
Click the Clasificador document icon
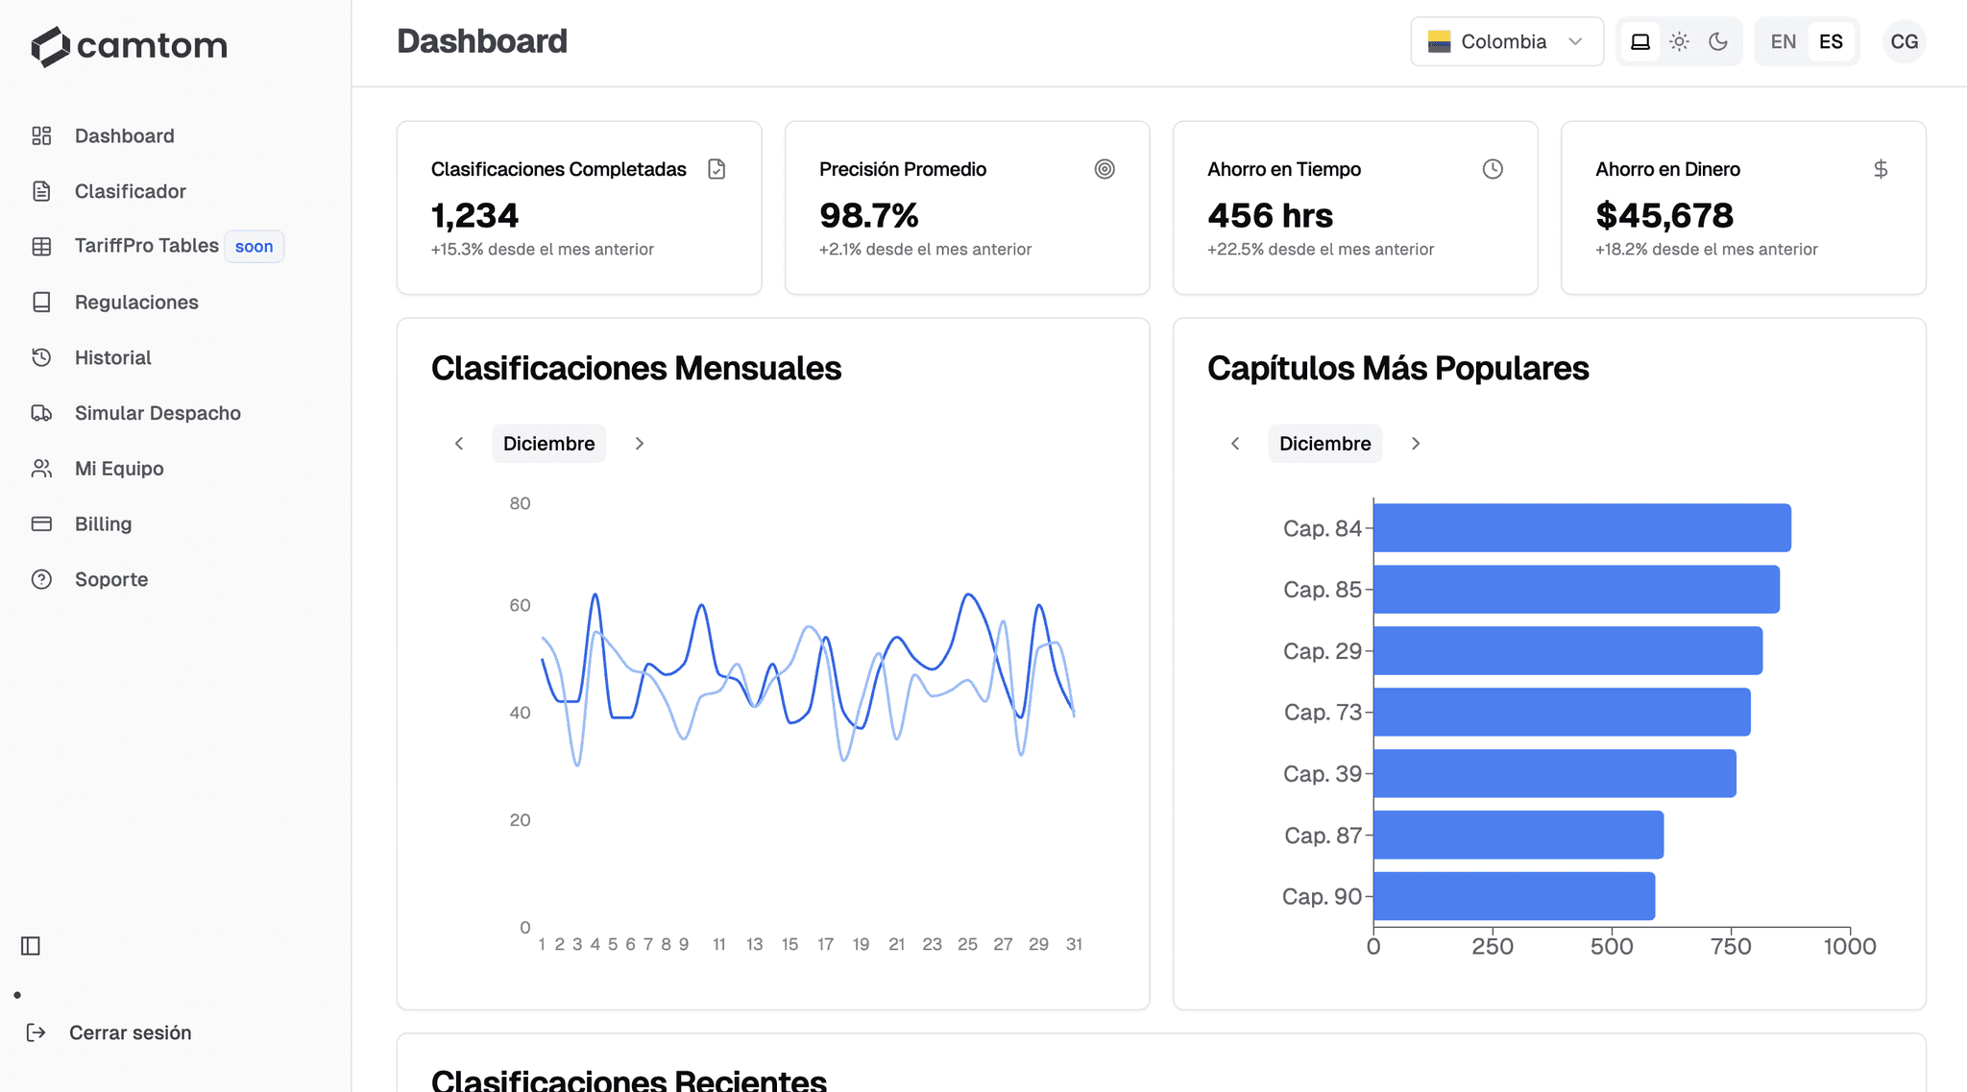[41, 191]
